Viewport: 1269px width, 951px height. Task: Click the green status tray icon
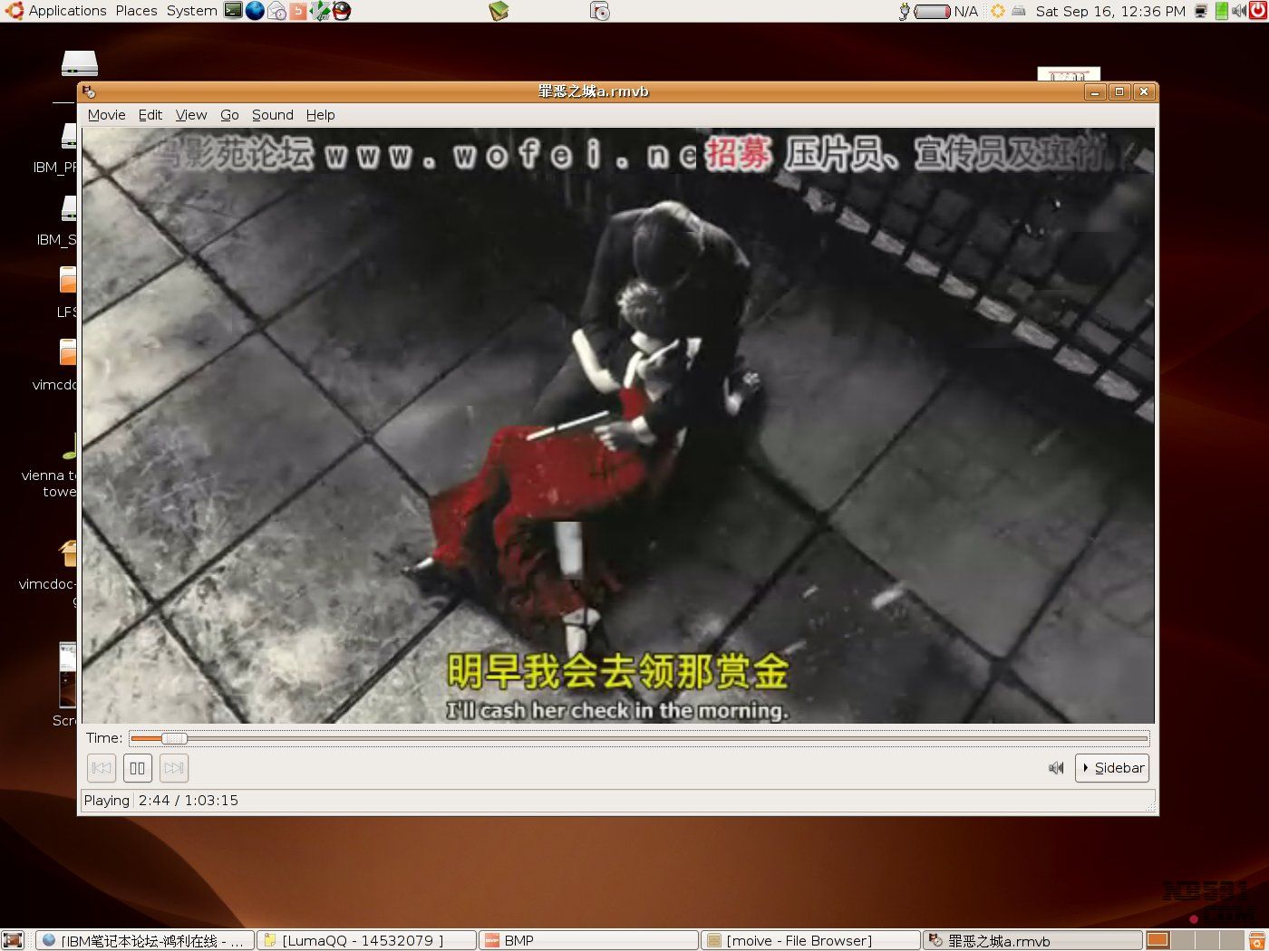click(1221, 11)
